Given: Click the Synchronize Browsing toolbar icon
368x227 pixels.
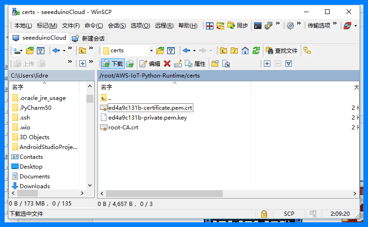Looking at the screenshot, I should 220,26.
